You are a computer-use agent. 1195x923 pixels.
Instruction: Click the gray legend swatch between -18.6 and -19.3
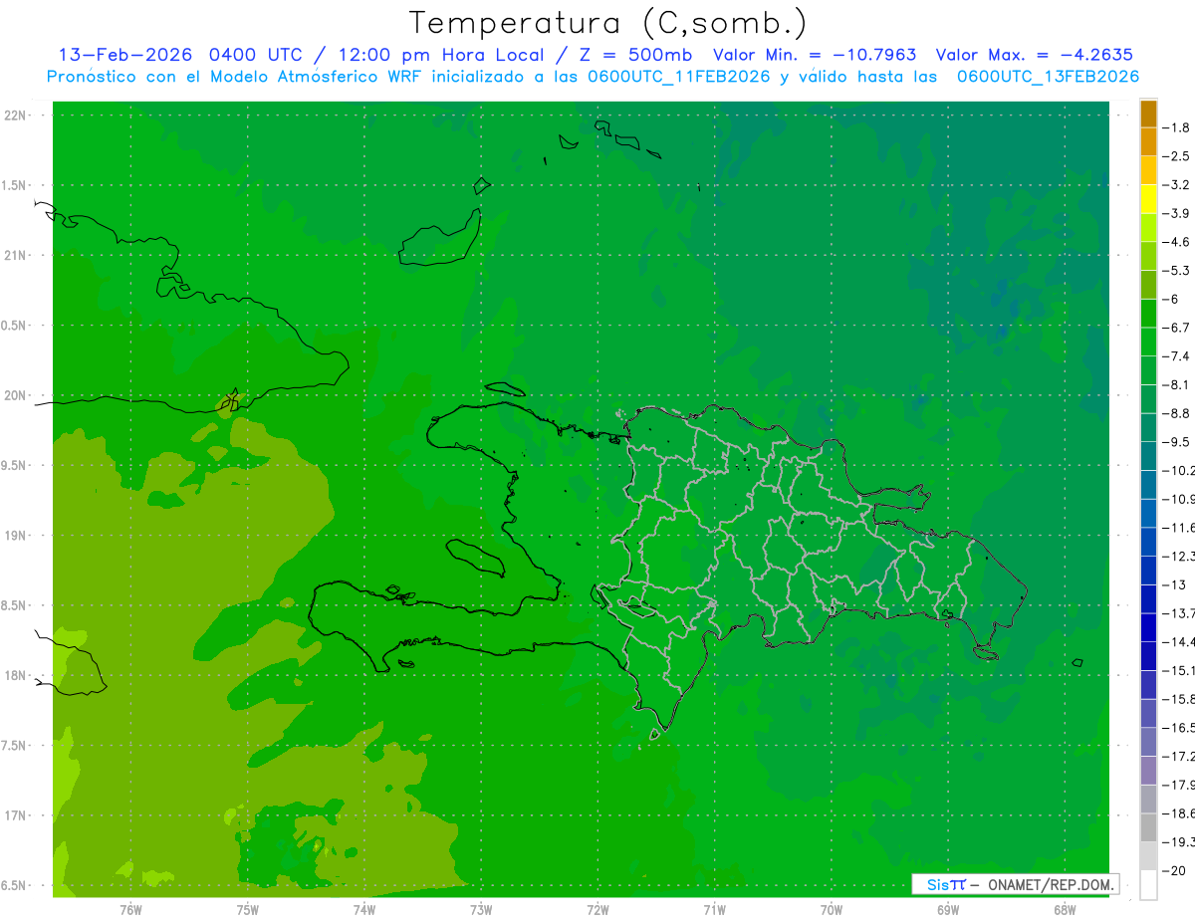[1148, 827]
